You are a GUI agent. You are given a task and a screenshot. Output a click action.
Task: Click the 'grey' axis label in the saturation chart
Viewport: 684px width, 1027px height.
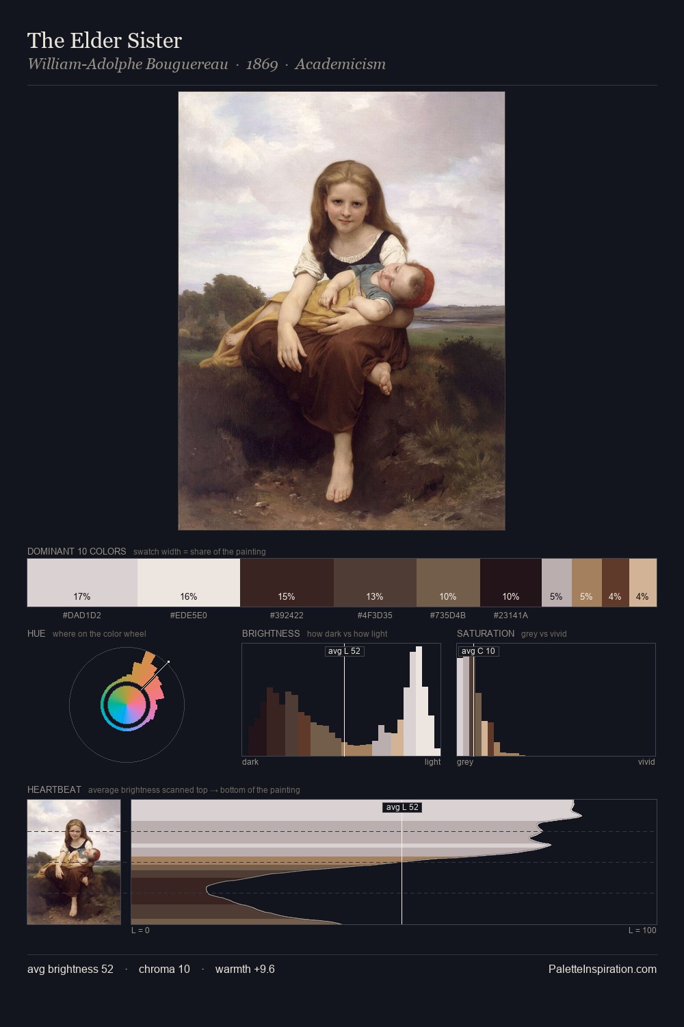[x=465, y=762]
